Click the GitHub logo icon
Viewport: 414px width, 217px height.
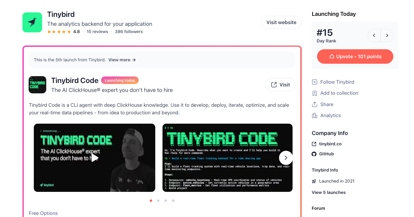point(314,154)
